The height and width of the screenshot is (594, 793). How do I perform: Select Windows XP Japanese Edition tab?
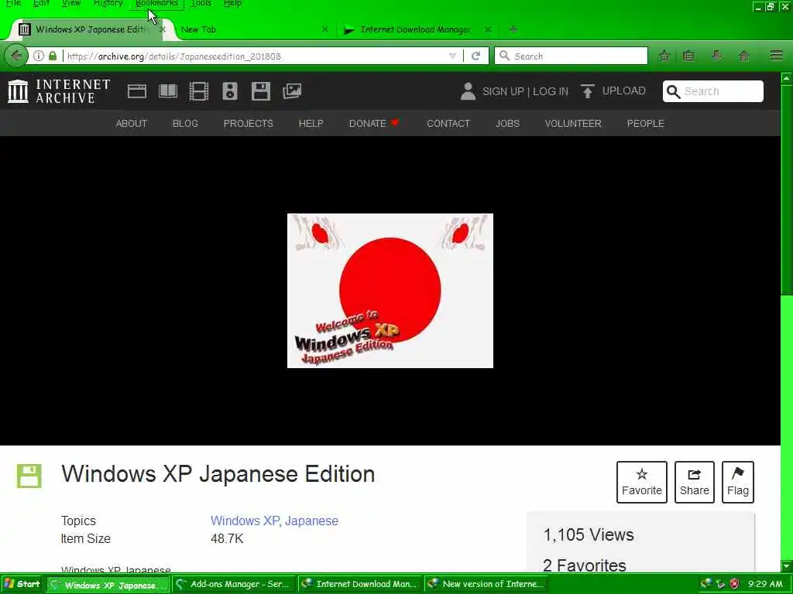coord(91,29)
